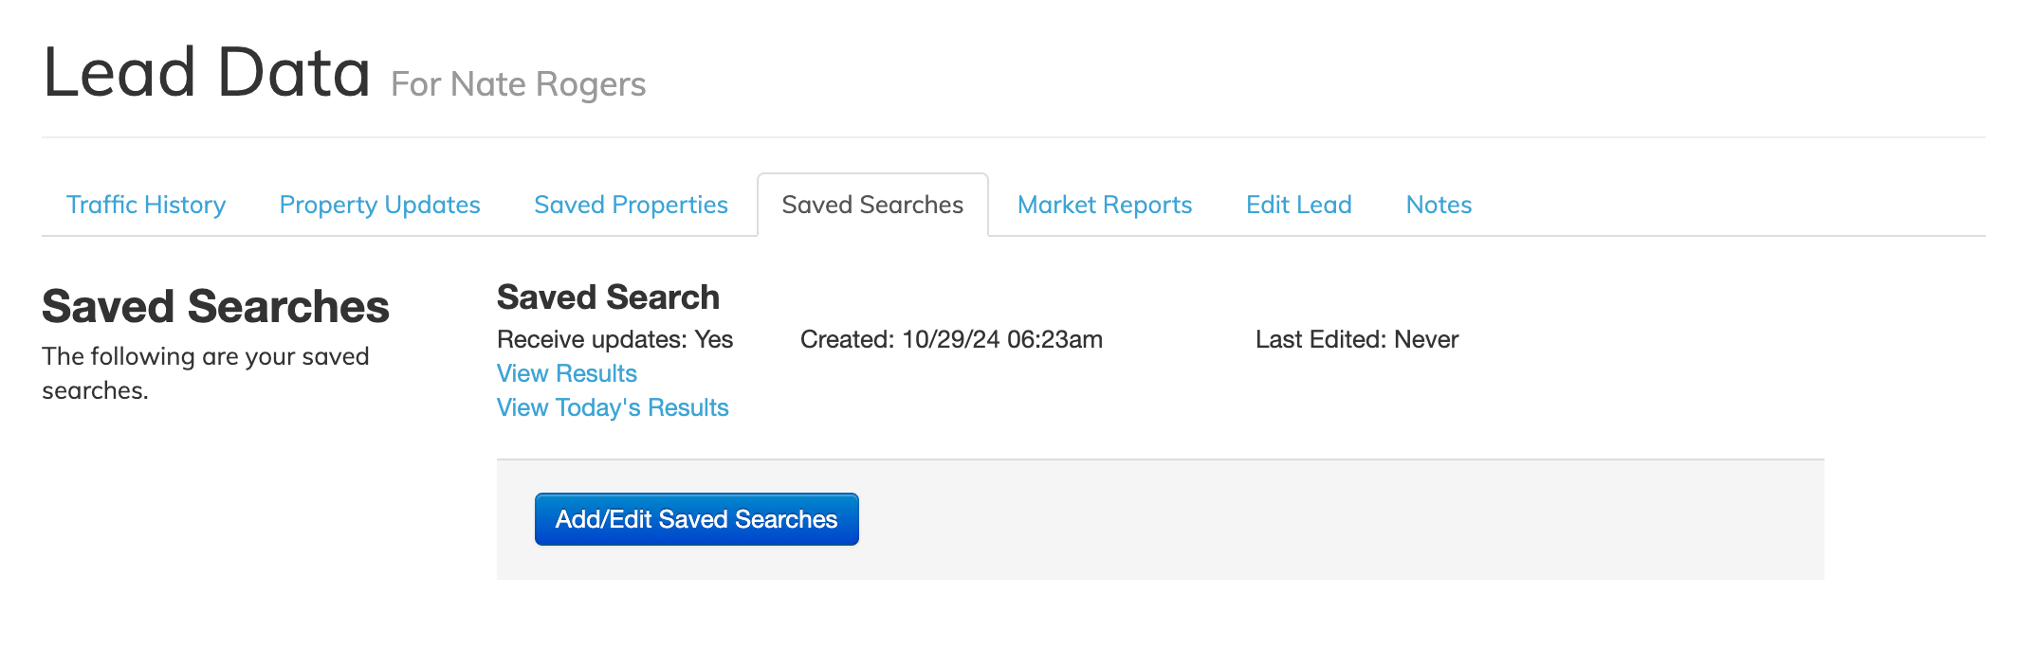
Task: Switch to the Edit Lead tab
Action: pos(1298,205)
